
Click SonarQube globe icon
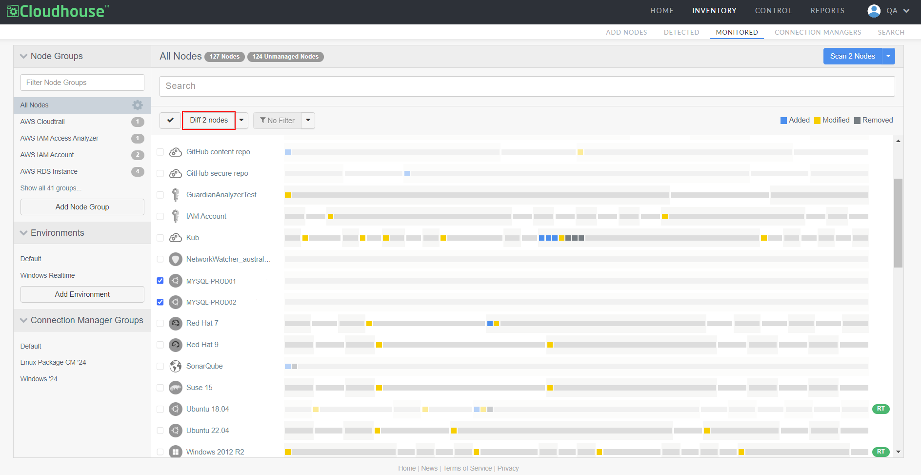tap(176, 366)
